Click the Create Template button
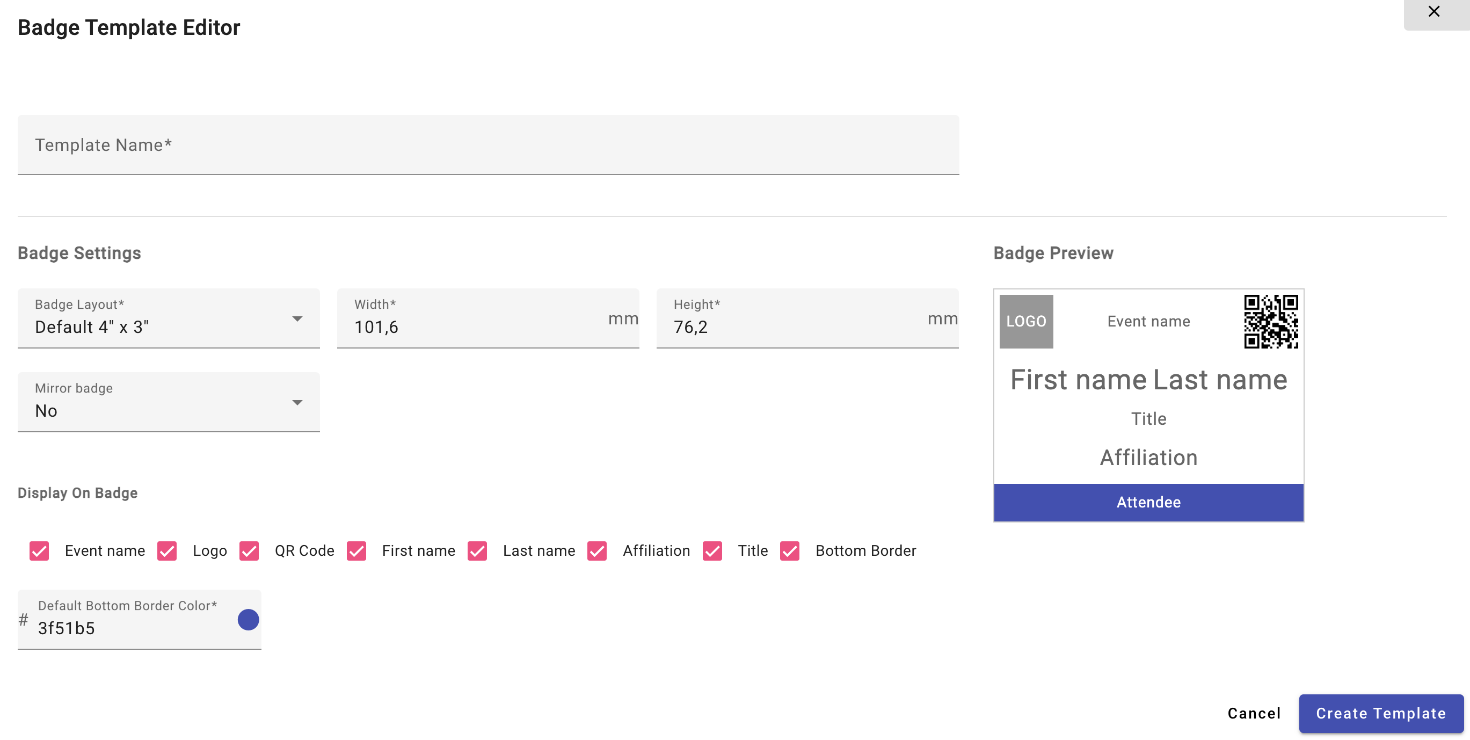Viewport: 1470px width, 740px height. coord(1380,713)
